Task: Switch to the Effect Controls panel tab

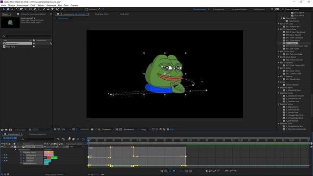Action: pos(33,14)
